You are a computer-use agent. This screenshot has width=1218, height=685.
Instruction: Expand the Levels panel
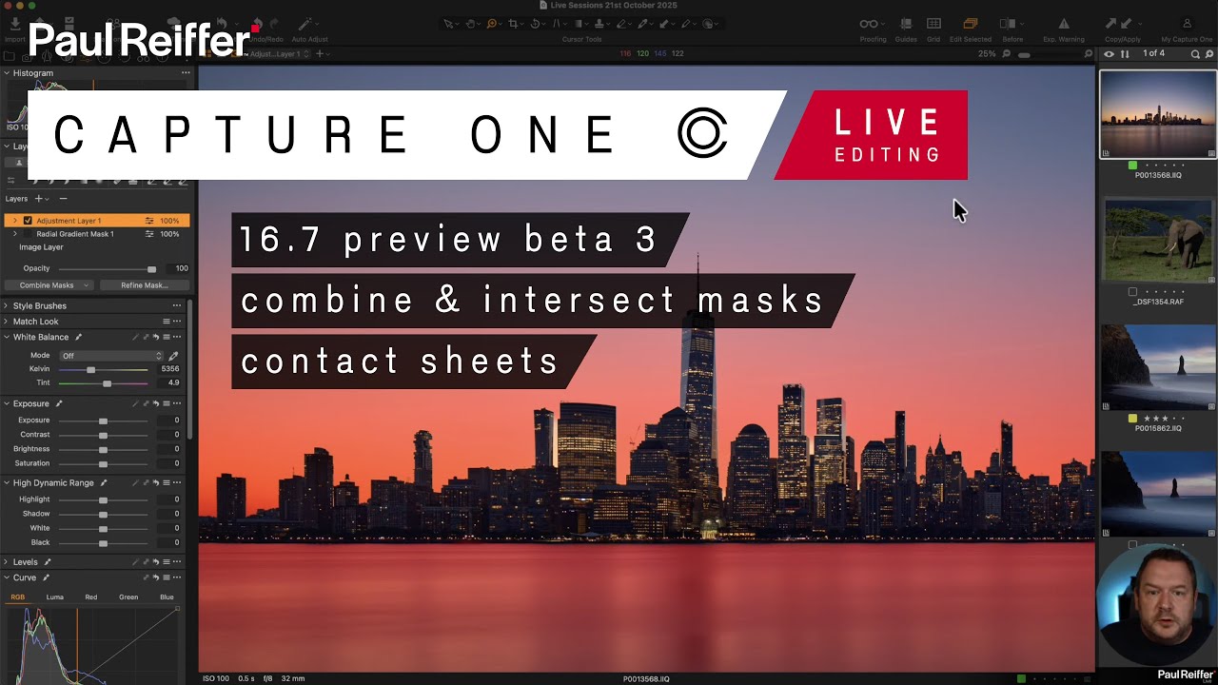click(7, 562)
